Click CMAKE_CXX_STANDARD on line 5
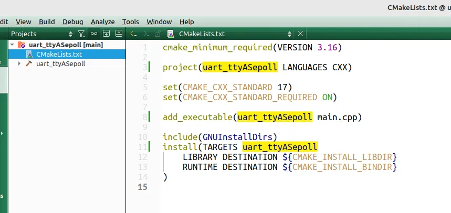The image size is (451, 213). tap(227, 88)
